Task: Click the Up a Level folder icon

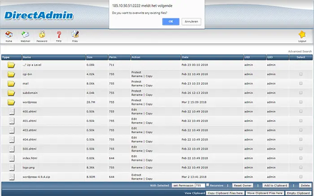Action: (11, 65)
